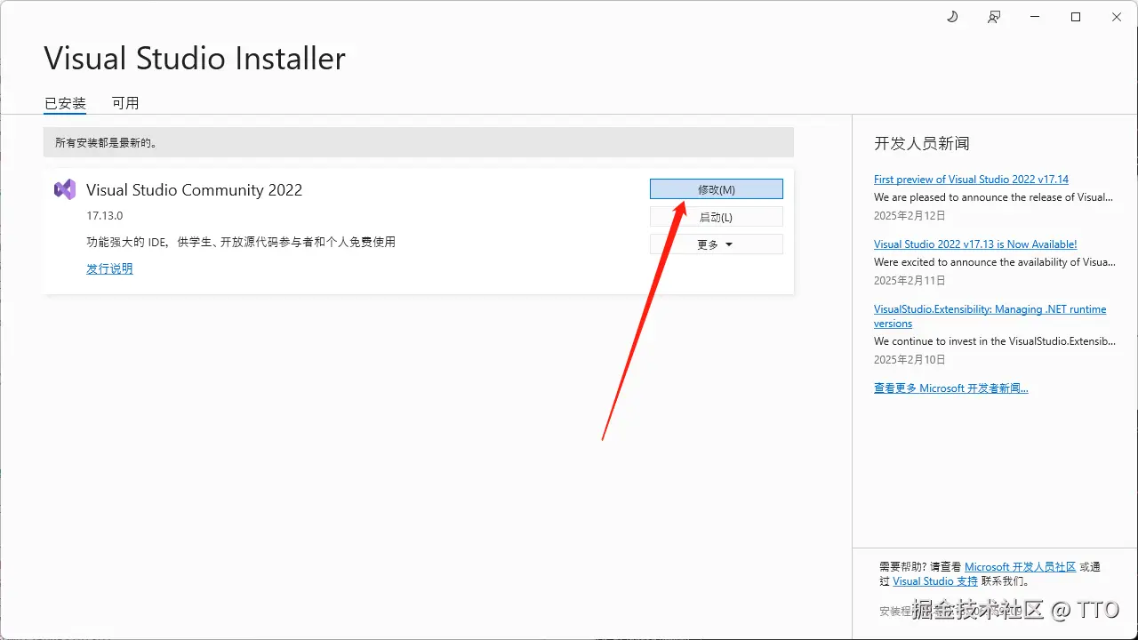Launch Visual Studio via 启动(L)
Image resolution: width=1138 pixels, height=640 pixels.
coord(716,216)
